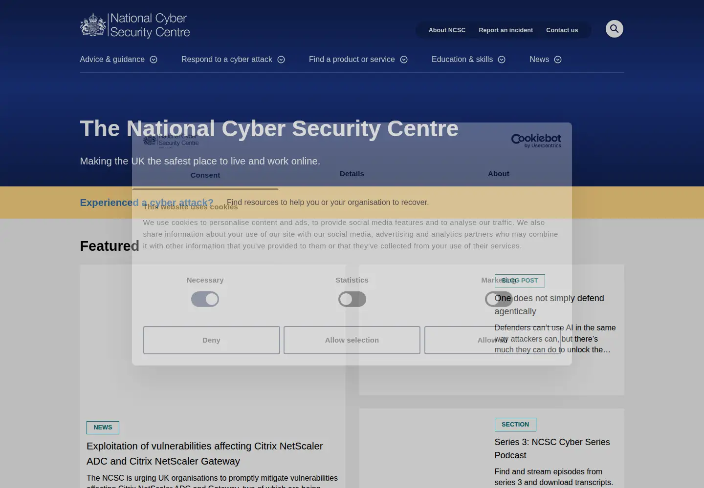Click the NEWS tag label

103,427
